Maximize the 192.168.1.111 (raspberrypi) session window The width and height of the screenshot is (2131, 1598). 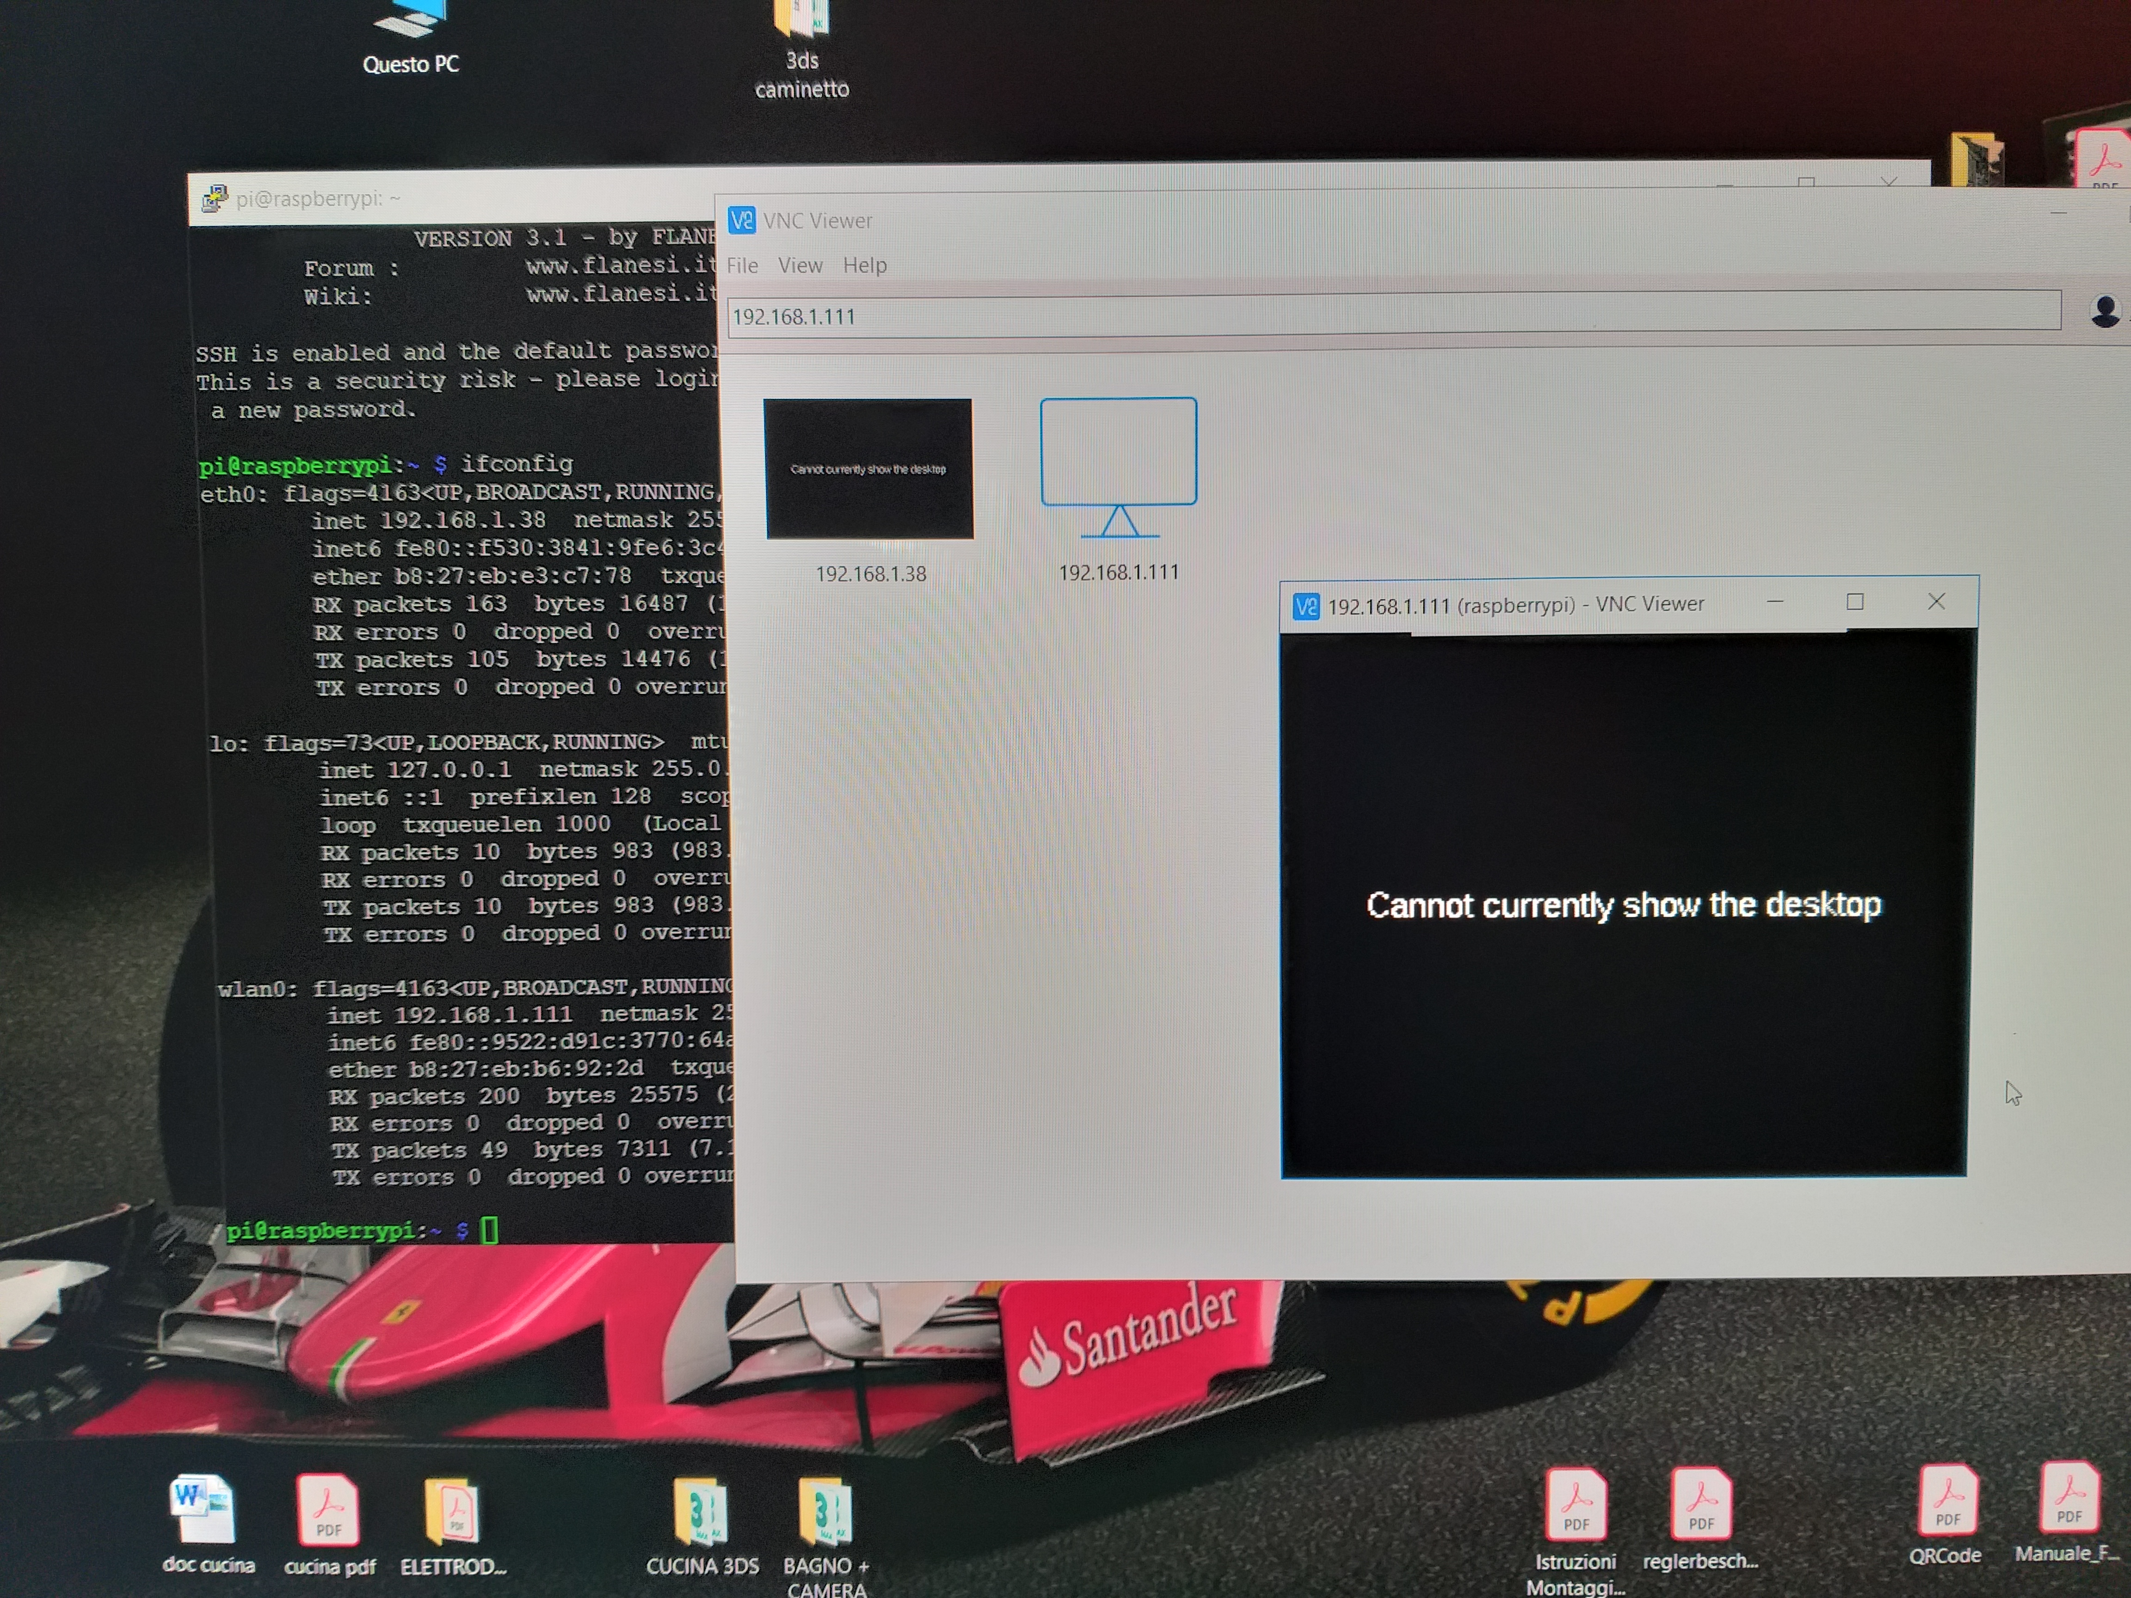point(1854,602)
